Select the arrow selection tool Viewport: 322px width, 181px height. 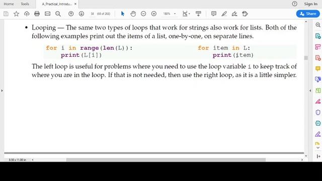[123, 14]
